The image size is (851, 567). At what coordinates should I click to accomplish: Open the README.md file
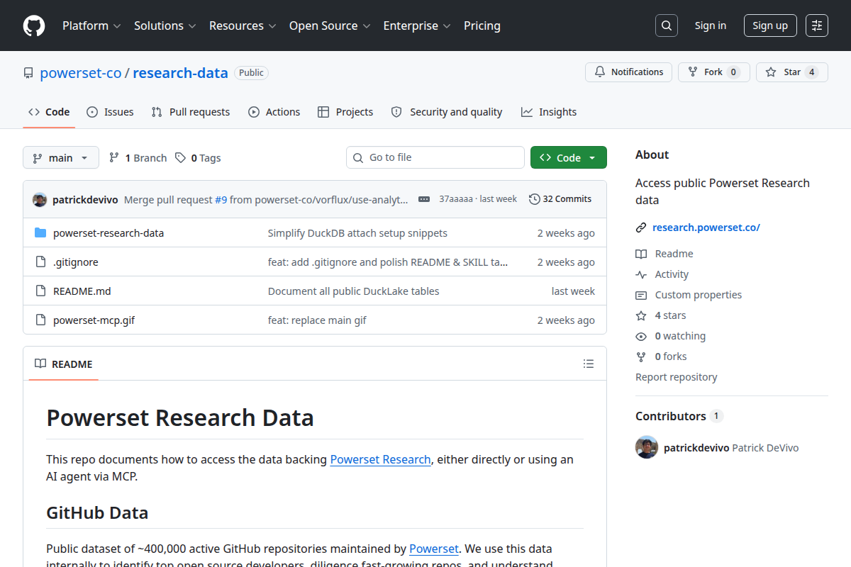(82, 291)
